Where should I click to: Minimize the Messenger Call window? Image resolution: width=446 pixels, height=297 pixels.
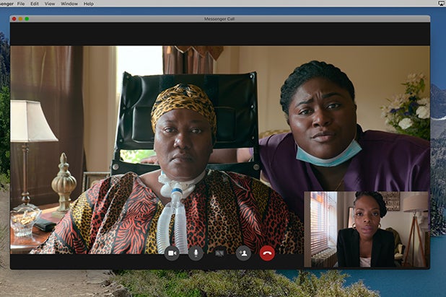20,19
